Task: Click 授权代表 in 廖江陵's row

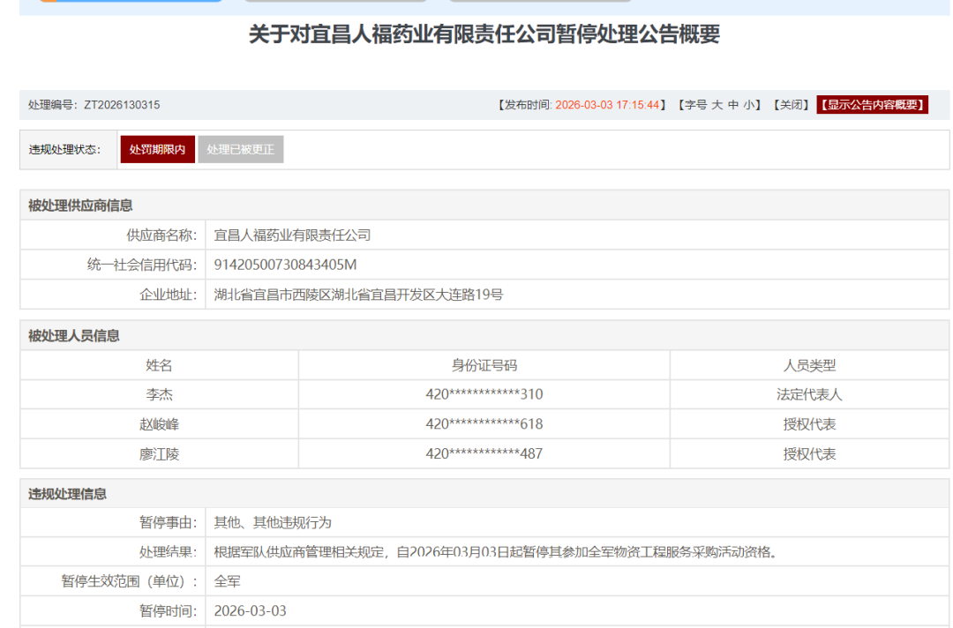Action: click(809, 453)
